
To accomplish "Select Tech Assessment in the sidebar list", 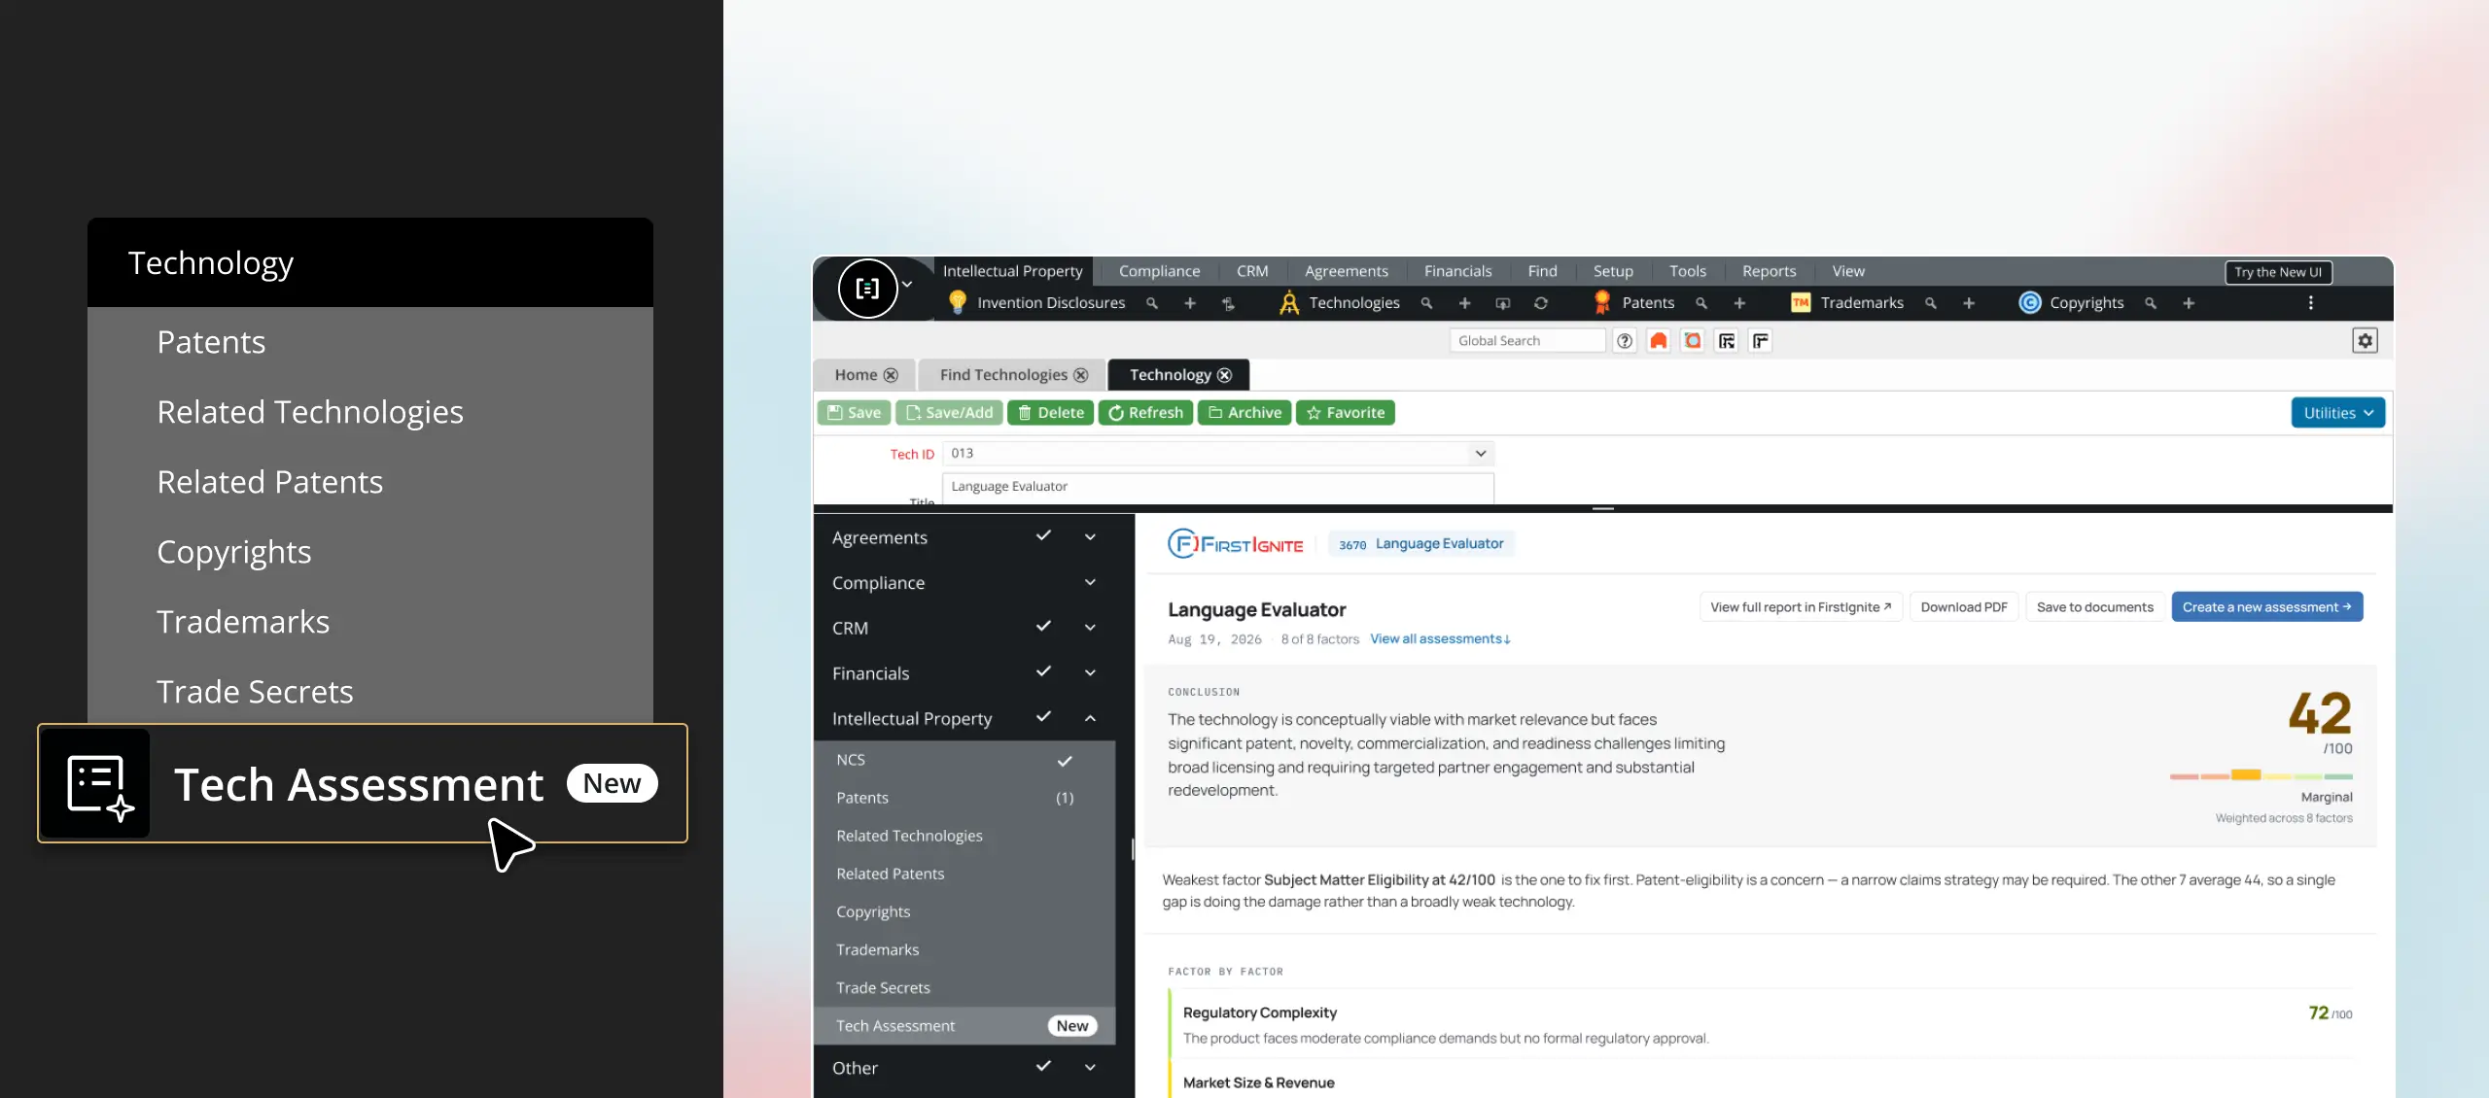I will tap(964, 1026).
